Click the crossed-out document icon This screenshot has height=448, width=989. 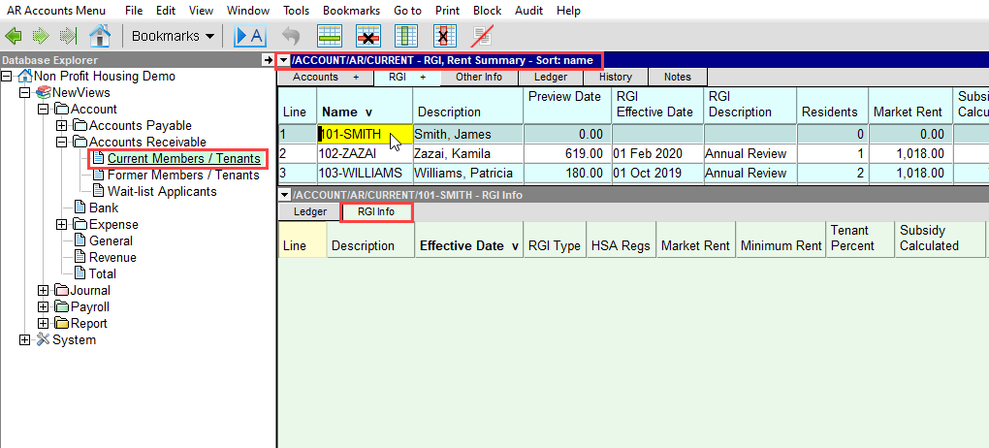(482, 37)
